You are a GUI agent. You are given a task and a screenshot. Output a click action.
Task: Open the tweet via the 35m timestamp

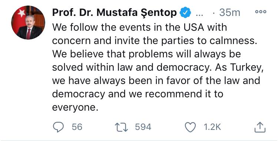[229, 13]
